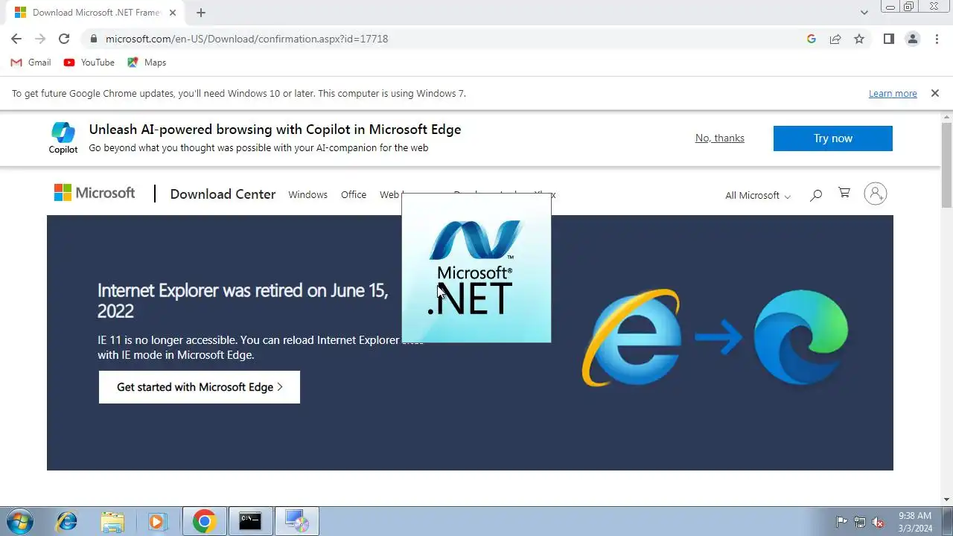The image size is (953, 536).
Task: Open Windows menu in Download Center
Action: 307,195
